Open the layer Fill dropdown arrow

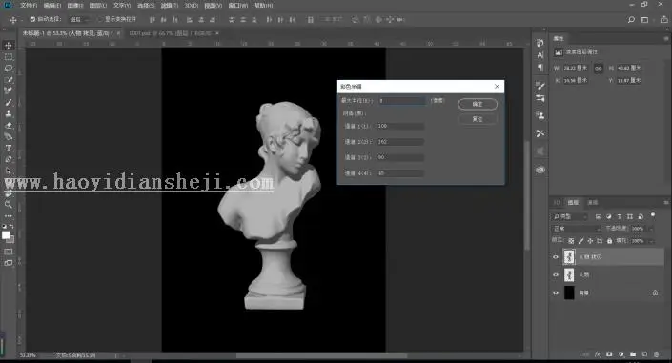(651, 241)
